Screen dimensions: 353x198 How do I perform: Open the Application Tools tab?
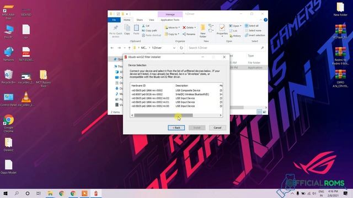170,20
